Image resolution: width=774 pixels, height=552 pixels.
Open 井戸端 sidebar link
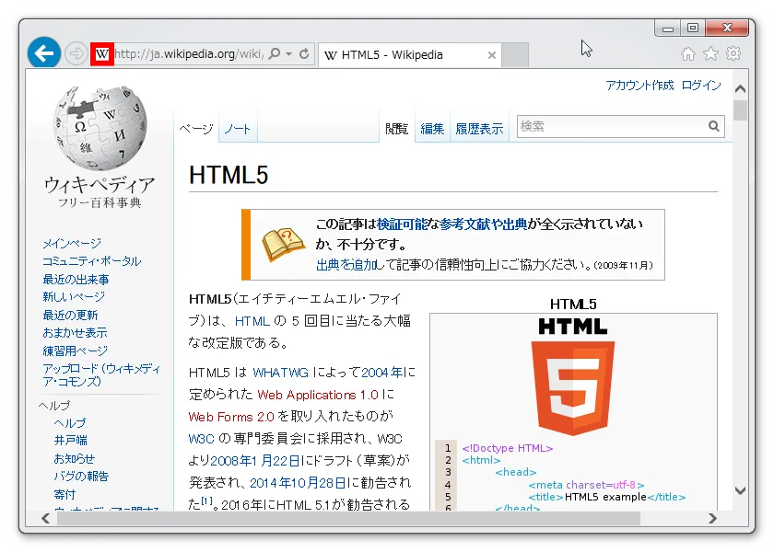(x=71, y=440)
